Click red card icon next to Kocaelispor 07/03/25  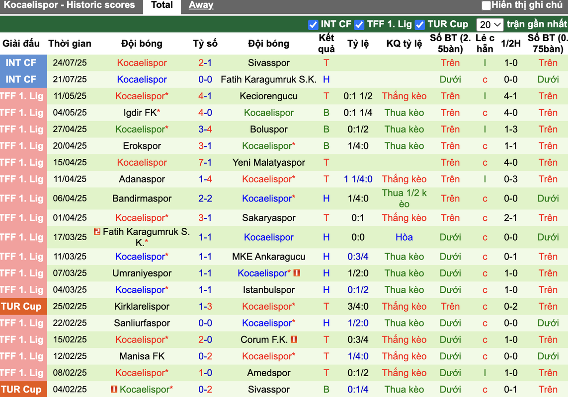(297, 273)
